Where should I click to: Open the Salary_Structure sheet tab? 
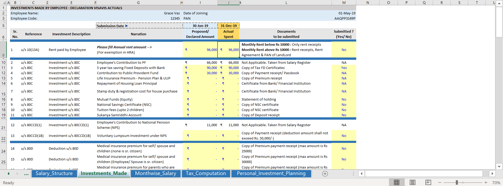54,173
